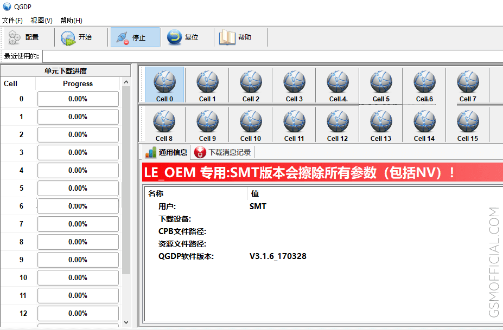
Task: Select the Cell 15 globe icon
Action: coord(468,122)
